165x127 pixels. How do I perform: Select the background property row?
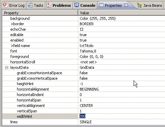[84, 18]
